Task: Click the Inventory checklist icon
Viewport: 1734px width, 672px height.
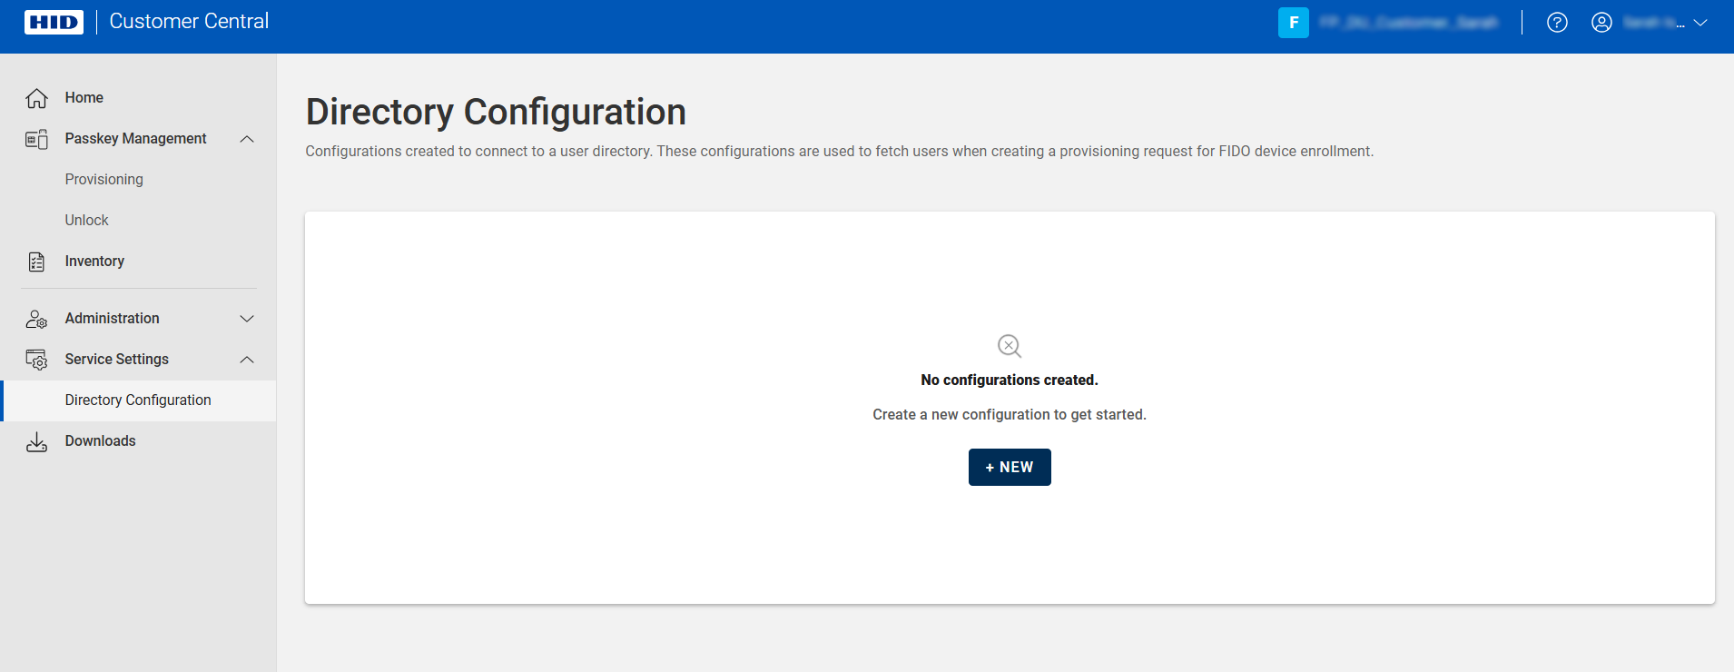Action: coord(36,262)
